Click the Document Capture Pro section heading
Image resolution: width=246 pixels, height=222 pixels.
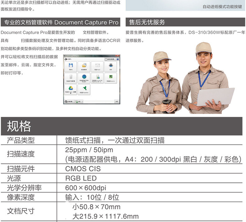tap(60, 22)
